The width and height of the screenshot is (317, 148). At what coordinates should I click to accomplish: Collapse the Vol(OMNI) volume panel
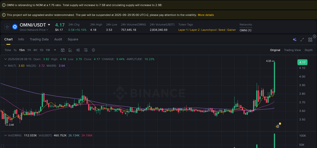pos(6,135)
